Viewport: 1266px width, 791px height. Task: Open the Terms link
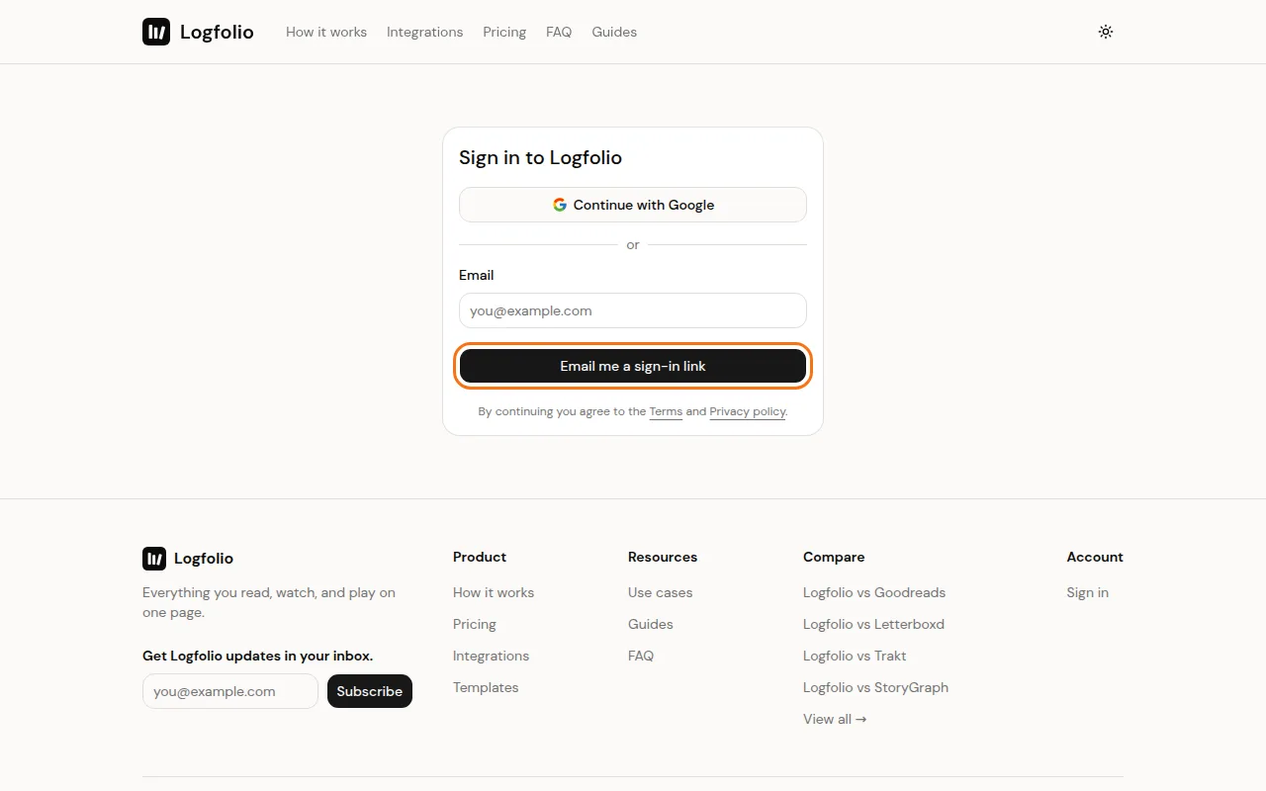point(666,411)
